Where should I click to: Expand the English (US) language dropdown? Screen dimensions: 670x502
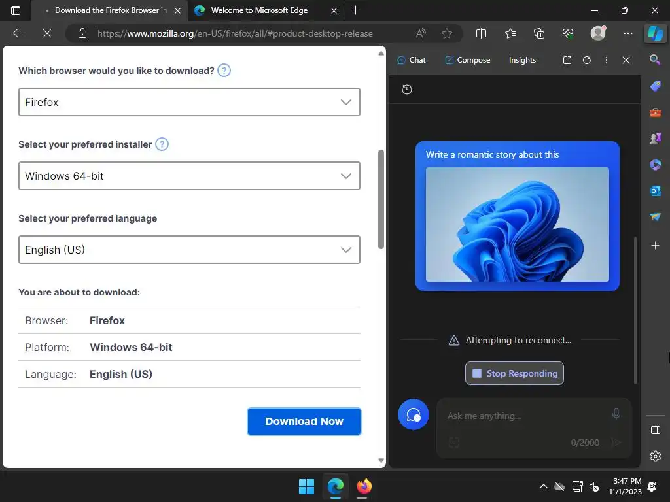[189, 250]
